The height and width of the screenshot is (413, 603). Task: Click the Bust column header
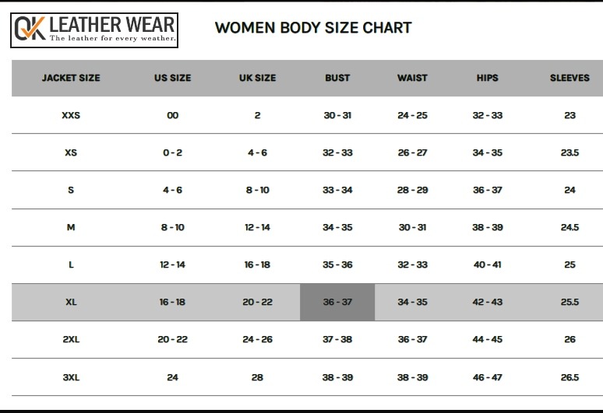coord(337,78)
